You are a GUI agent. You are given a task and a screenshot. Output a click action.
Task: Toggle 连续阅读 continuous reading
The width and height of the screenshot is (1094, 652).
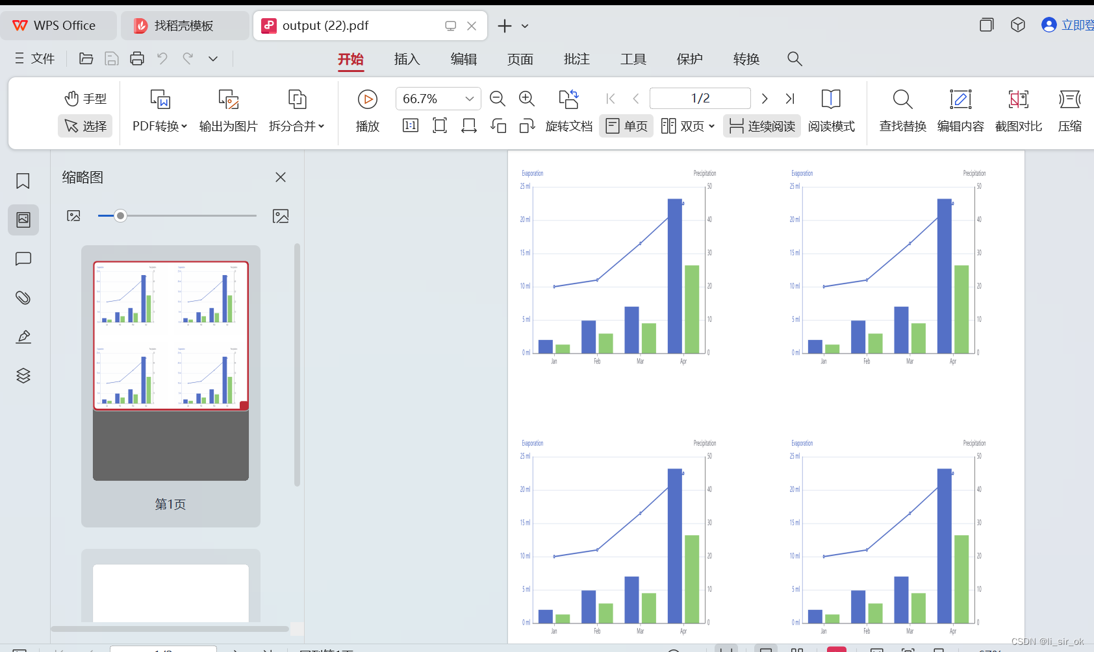[x=762, y=126]
